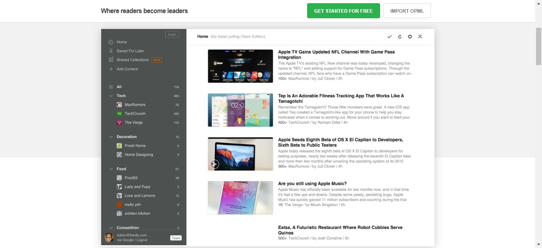Mark all as read with checkmark icon
Image resolution: width=542 pixels, height=248 pixels.
click(390, 37)
